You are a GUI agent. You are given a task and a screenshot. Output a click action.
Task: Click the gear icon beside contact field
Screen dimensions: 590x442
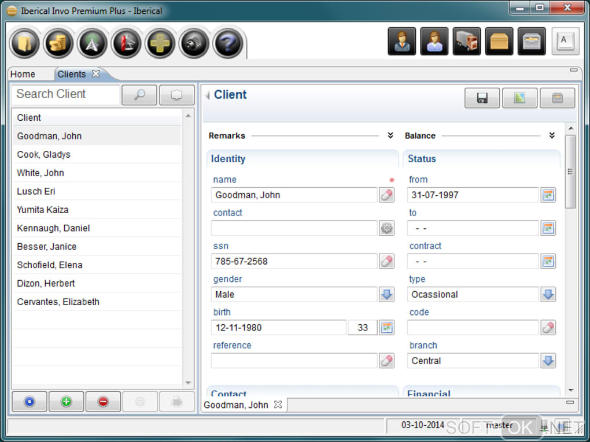(387, 228)
